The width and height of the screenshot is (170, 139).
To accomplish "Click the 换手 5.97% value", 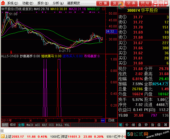I will [137, 100].
